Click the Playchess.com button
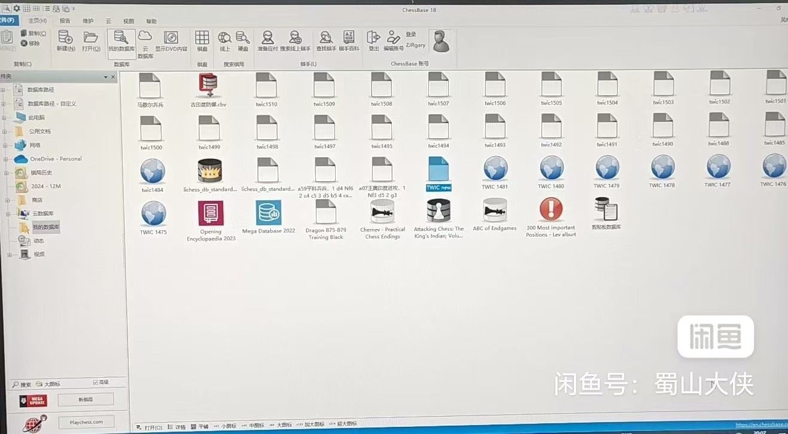Viewport: 788px width, 434px height. pyautogui.click(x=86, y=422)
